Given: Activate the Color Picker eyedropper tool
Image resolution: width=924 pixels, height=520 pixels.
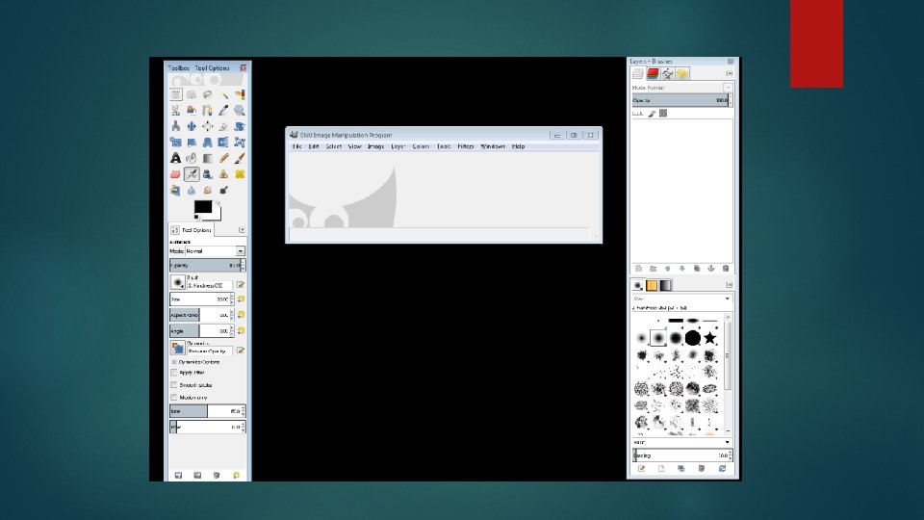Looking at the screenshot, I should click(224, 110).
